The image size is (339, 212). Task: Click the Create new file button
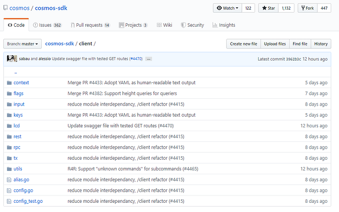click(244, 44)
